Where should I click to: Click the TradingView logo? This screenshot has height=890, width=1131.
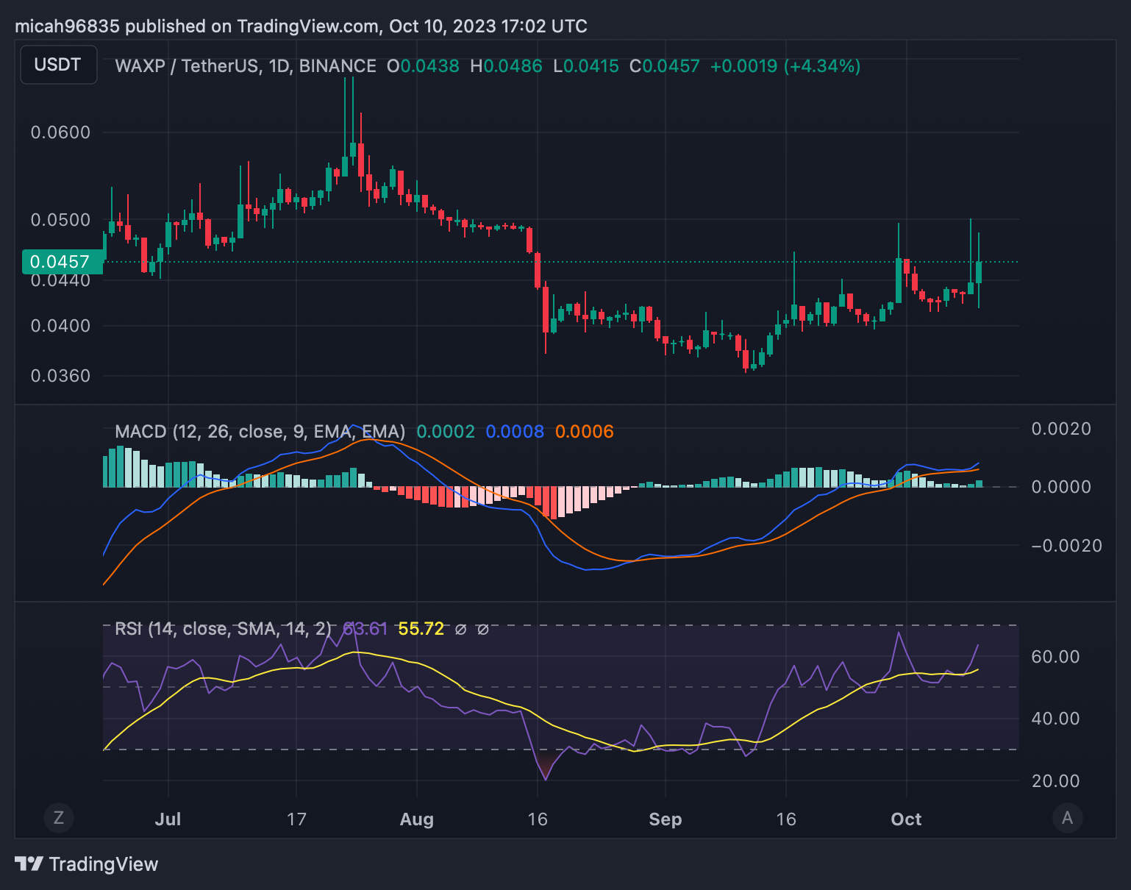[87, 864]
